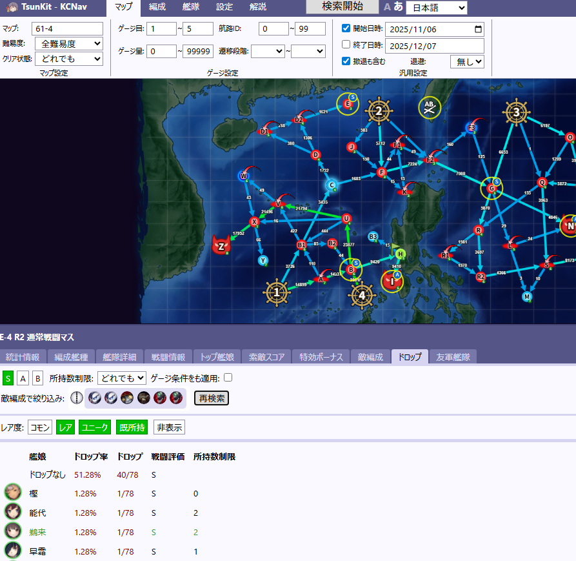Open the 難易度 dropdown

pyautogui.click(x=69, y=44)
